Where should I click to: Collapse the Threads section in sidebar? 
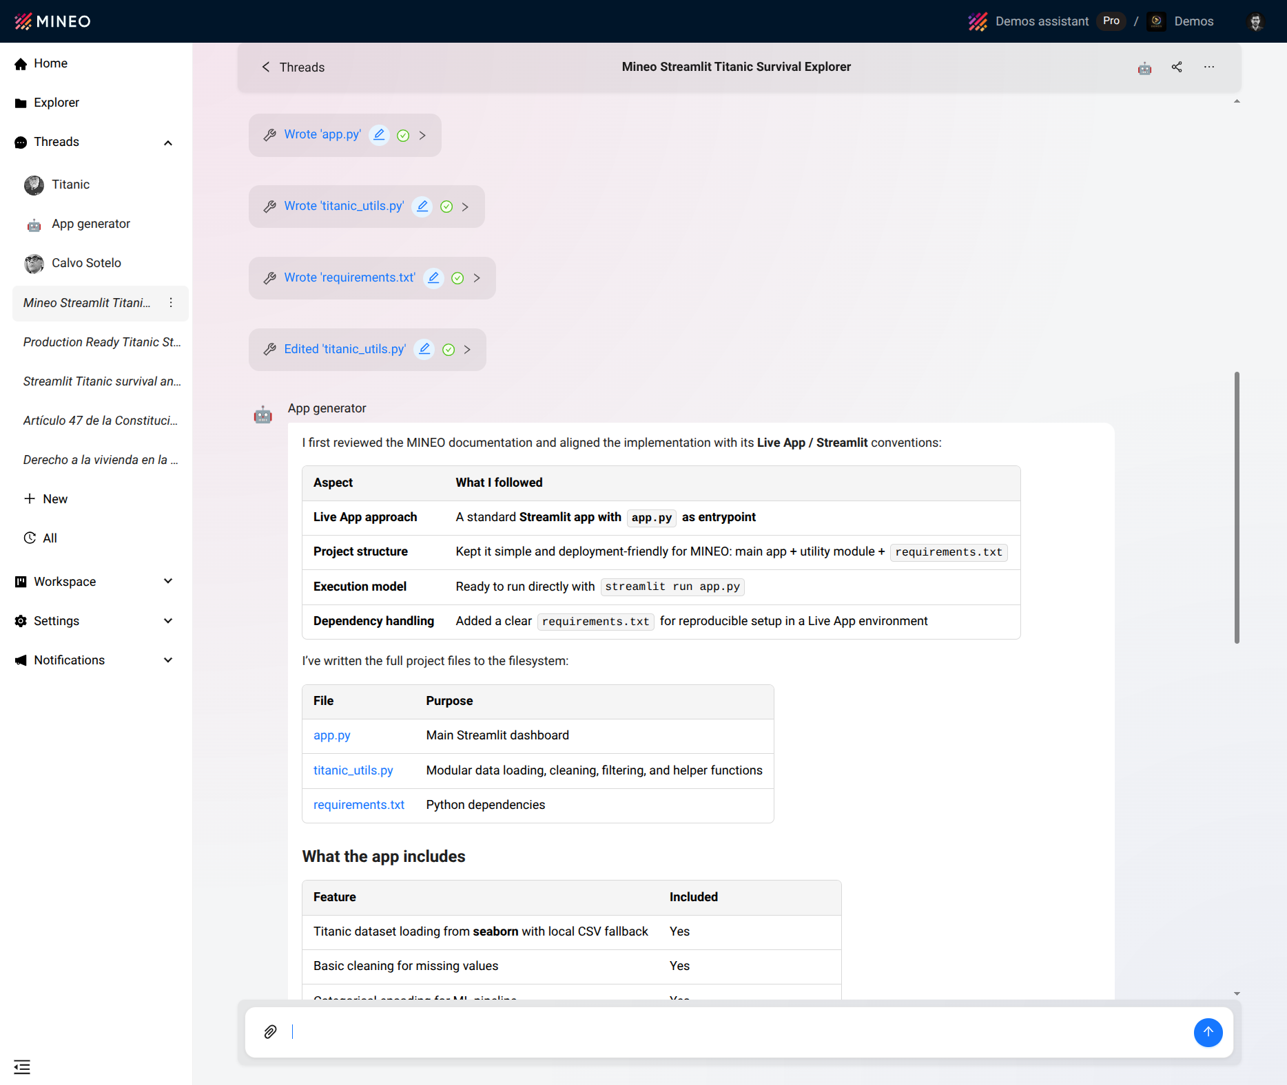[x=167, y=142]
